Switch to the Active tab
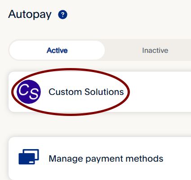This screenshot has width=191, height=180. tap(57, 50)
